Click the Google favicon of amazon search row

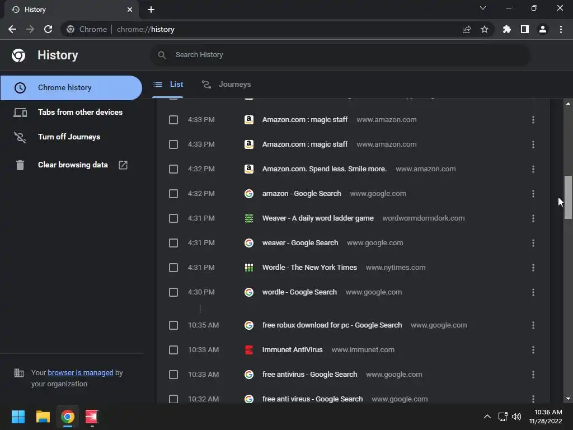coord(249,194)
